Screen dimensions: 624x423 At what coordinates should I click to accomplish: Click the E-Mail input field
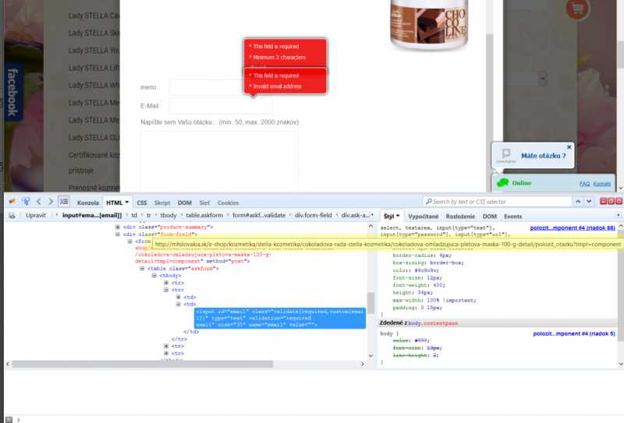pyautogui.click(x=221, y=106)
